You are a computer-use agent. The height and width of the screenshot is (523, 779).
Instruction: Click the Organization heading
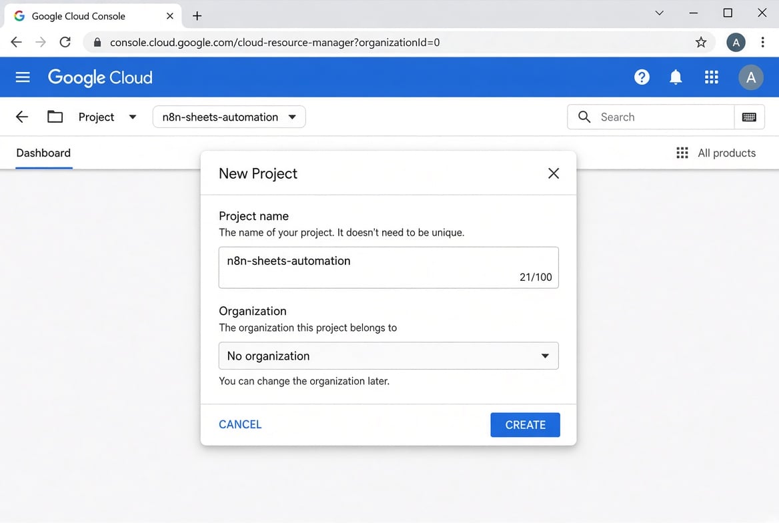pyautogui.click(x=252, y=312)
